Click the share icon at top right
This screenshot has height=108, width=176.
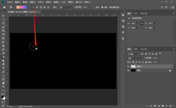pyautogui.click(x=173, y=7)
